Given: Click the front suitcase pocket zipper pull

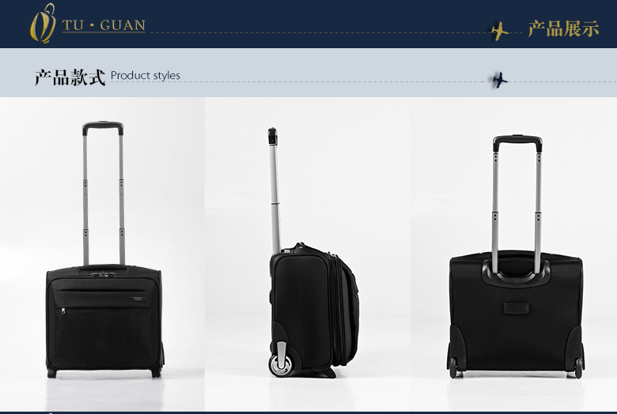Looking at the screenshot, I should click(x=63, y=311).
